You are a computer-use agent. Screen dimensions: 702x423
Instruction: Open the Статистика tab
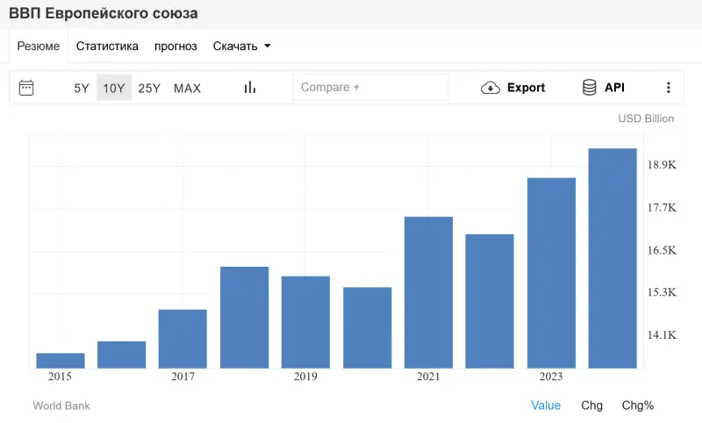107,47
